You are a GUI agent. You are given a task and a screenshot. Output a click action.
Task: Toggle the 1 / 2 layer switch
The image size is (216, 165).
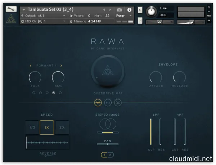tap(107, 155)
